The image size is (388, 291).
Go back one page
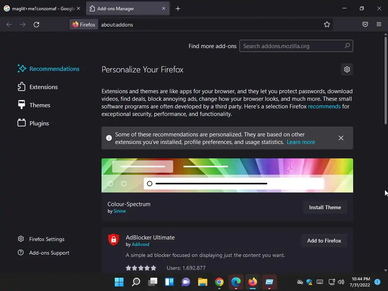(x=9, y=25)
